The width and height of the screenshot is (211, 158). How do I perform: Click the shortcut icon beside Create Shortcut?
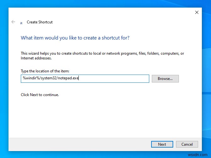[21, 23]
